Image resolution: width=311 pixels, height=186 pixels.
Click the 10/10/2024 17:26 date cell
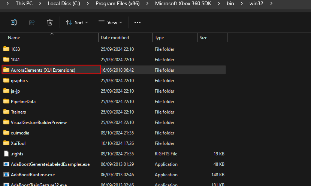point(117,143)
